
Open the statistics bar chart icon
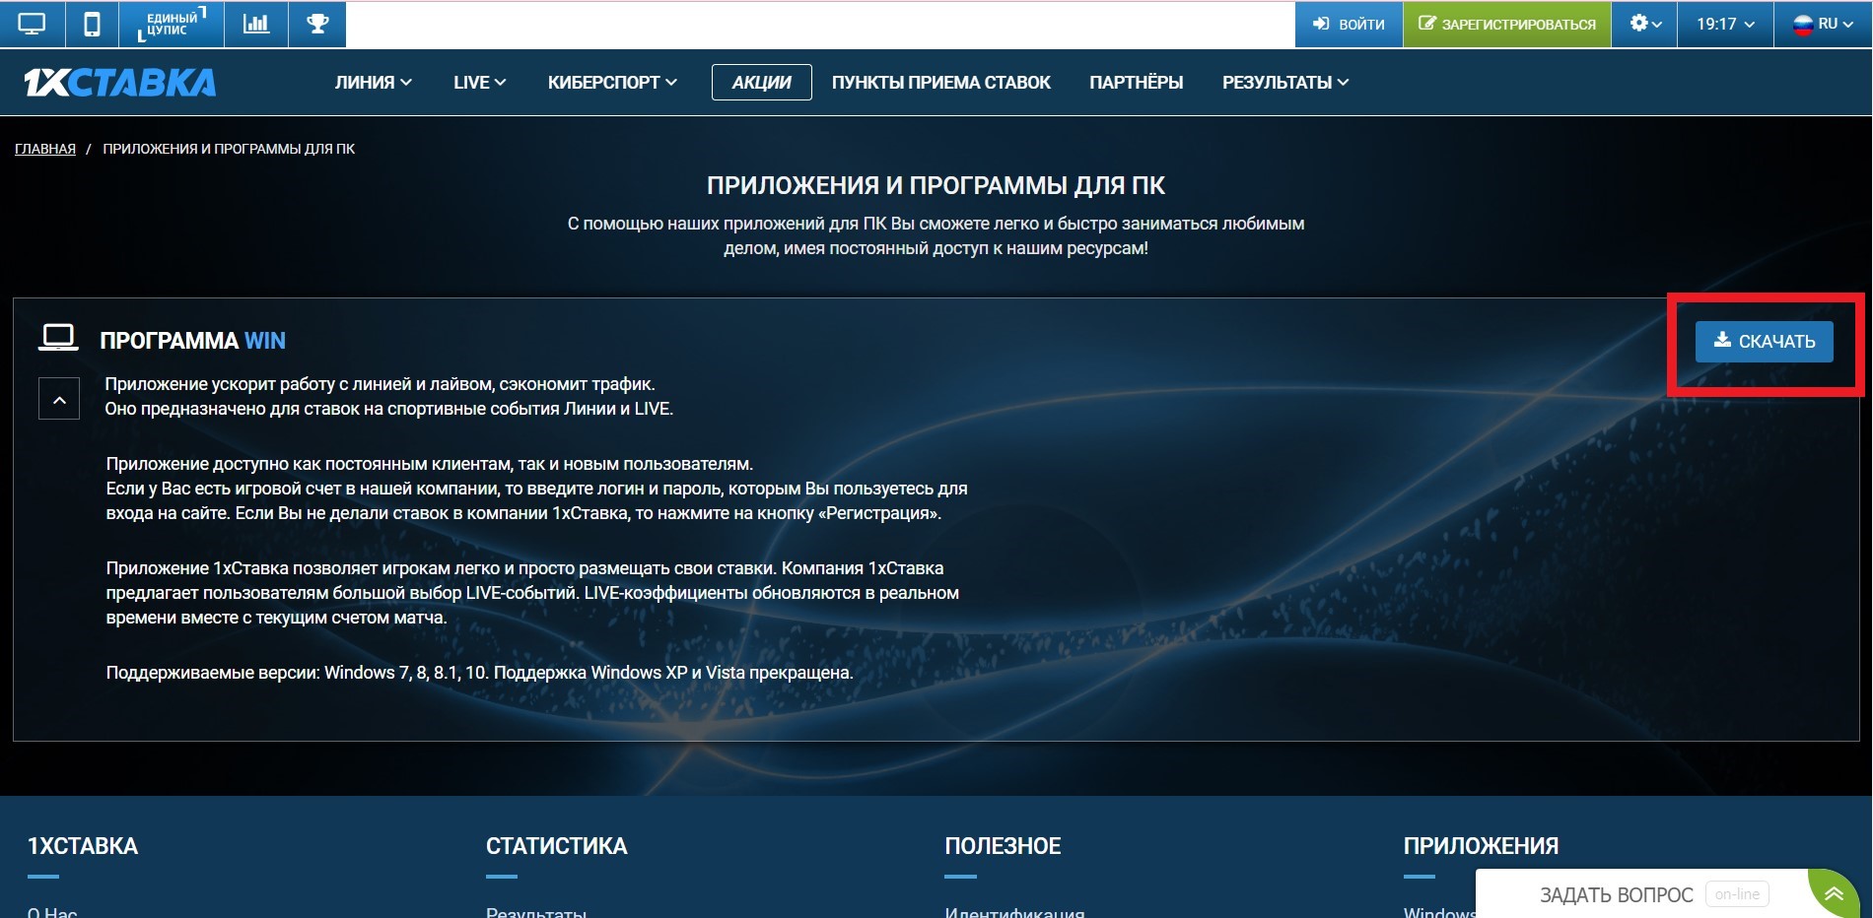coord(256,24)
